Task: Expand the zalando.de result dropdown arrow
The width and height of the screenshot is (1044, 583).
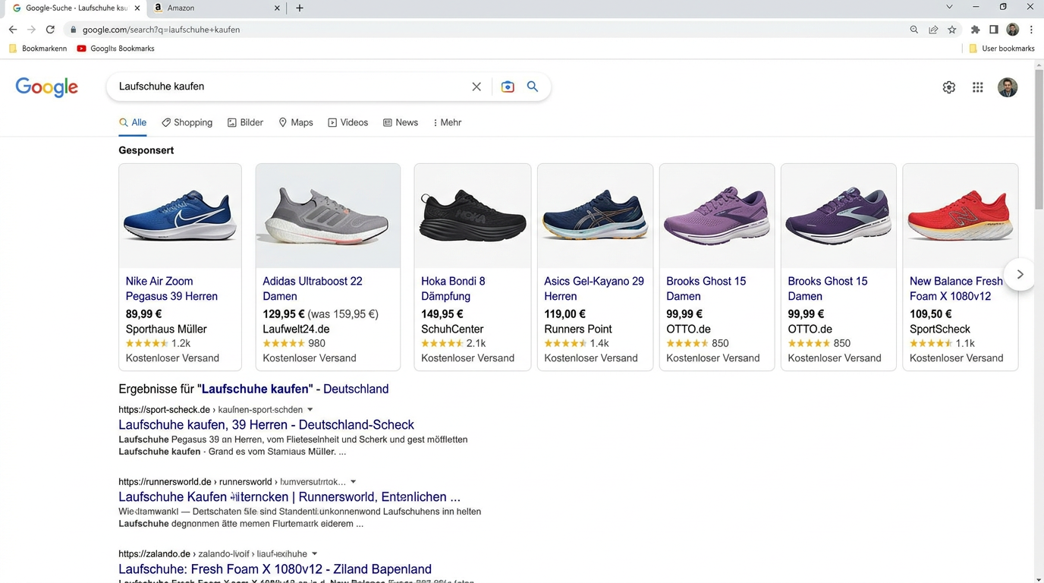Action: click(x=314, y=554)
